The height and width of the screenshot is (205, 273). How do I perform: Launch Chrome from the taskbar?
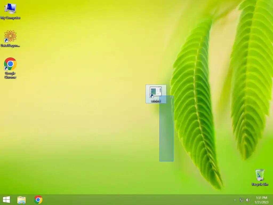pos(38,200)
